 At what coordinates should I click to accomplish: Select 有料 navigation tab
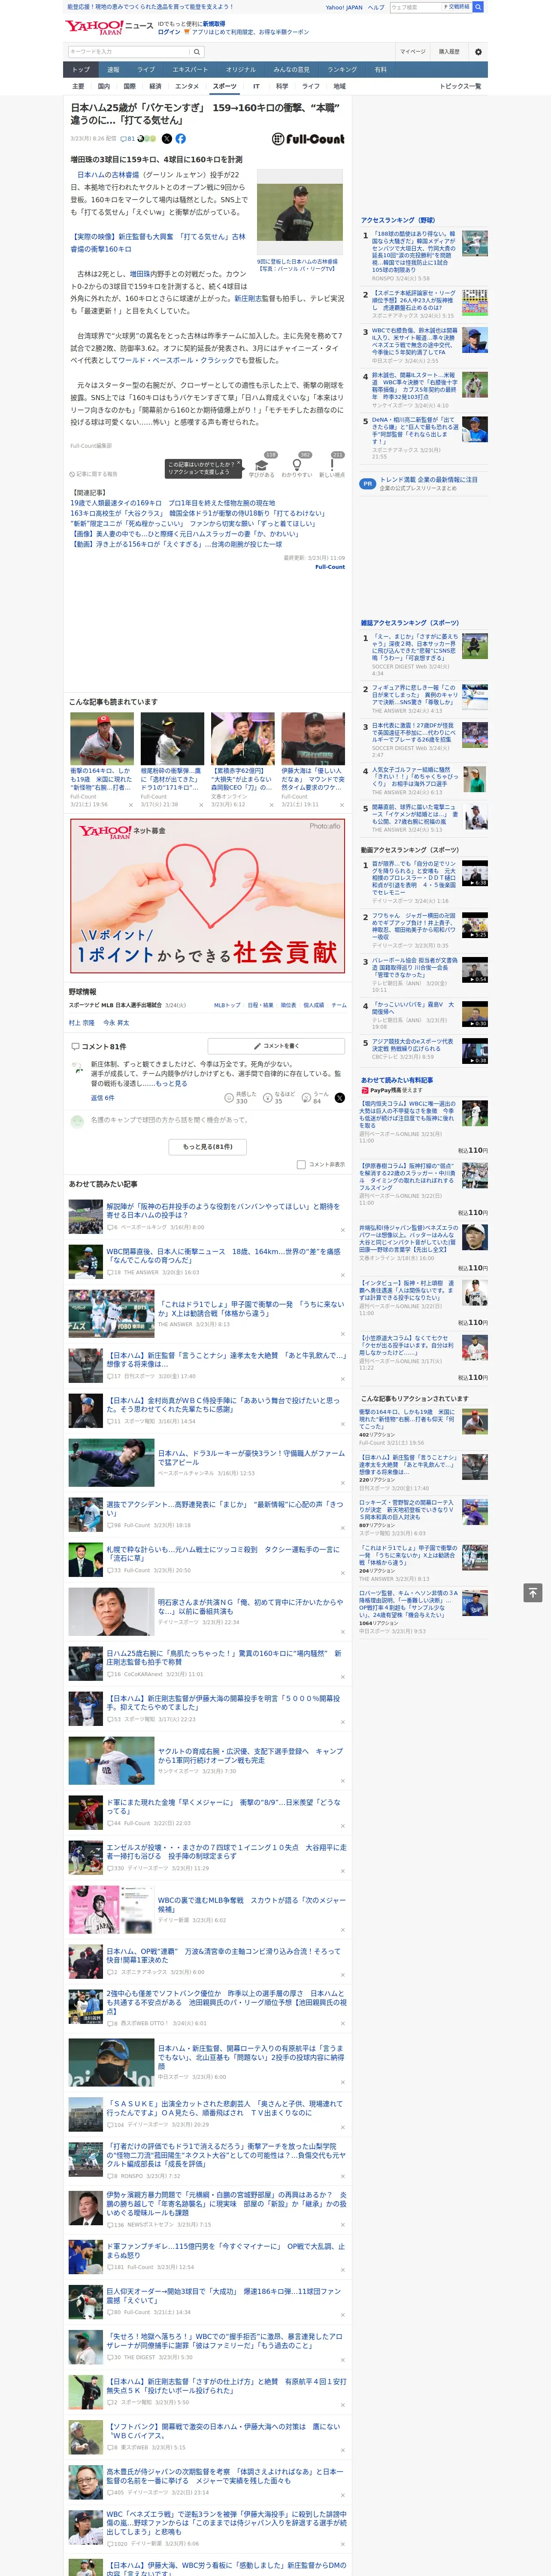click(380, 70)
